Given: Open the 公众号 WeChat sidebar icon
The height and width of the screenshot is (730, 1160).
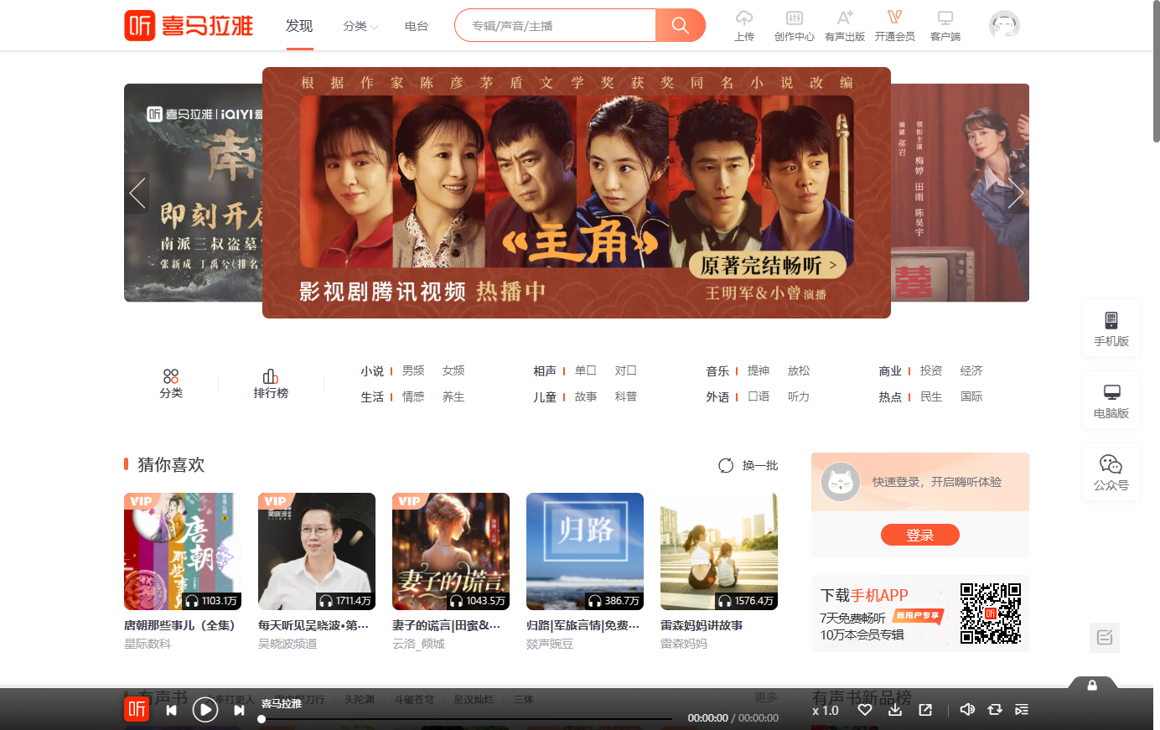Looking at the screenshot, I should click(1111, 472).
